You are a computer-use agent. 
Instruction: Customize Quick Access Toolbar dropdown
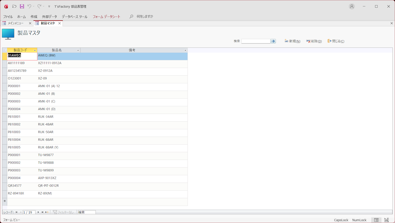coord(49,7)
